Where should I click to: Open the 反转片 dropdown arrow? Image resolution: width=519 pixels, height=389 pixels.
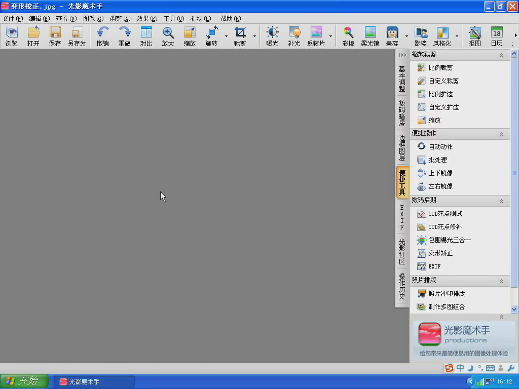pyautogui.click(x=330, y=36)
